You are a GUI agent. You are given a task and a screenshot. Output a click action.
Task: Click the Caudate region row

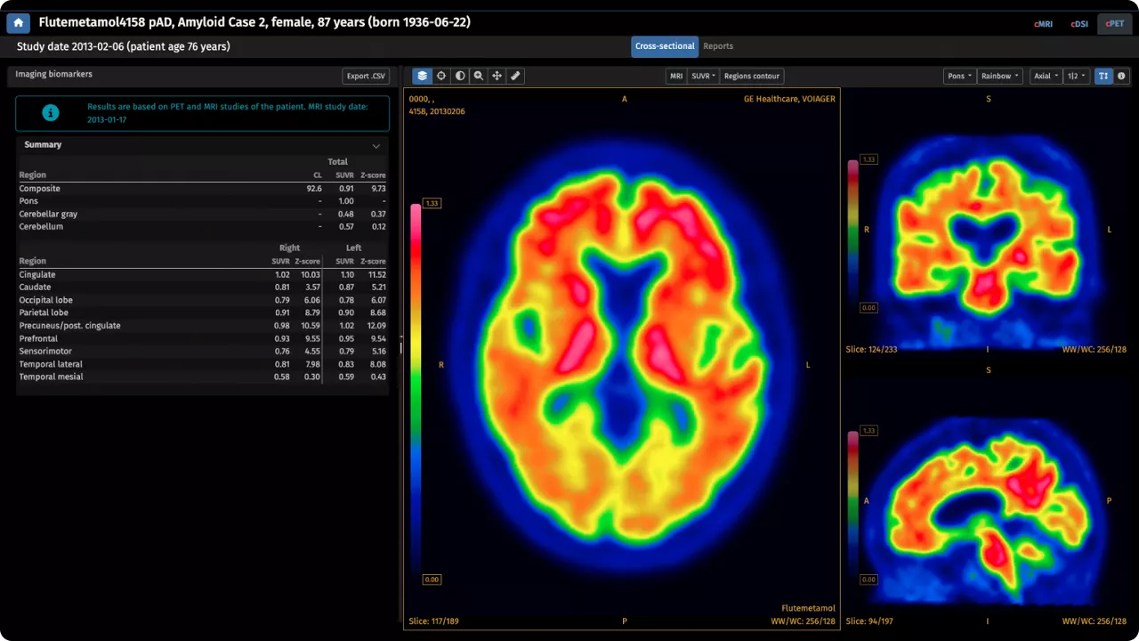[202, 288]
